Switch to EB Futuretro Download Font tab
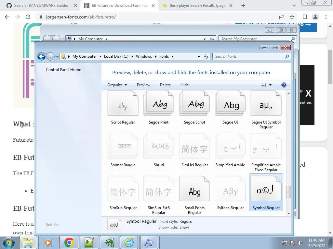 coord(119,6)
